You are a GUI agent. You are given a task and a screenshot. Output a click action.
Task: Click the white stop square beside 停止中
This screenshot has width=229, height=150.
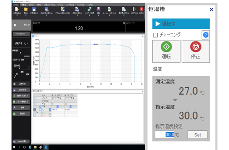click(15, 25)
